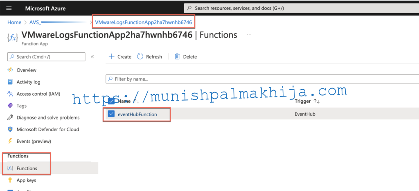Open Events (preview)
419x191 pixels.
click(x=34, y=142)
